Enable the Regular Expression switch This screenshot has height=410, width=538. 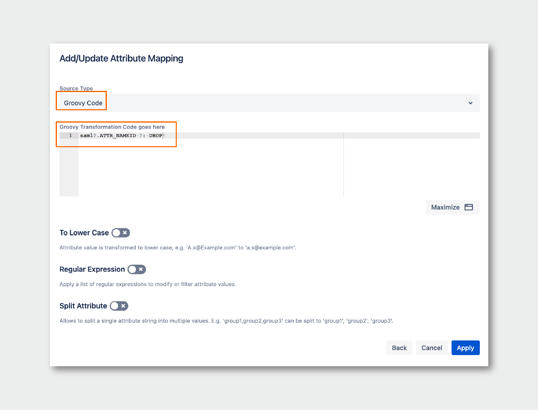(x=137, y=270)
